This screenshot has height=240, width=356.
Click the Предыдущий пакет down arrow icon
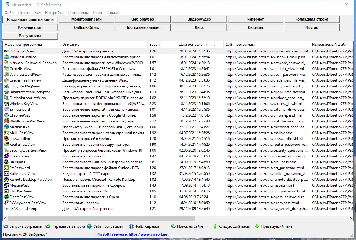[x=257, y=226]
